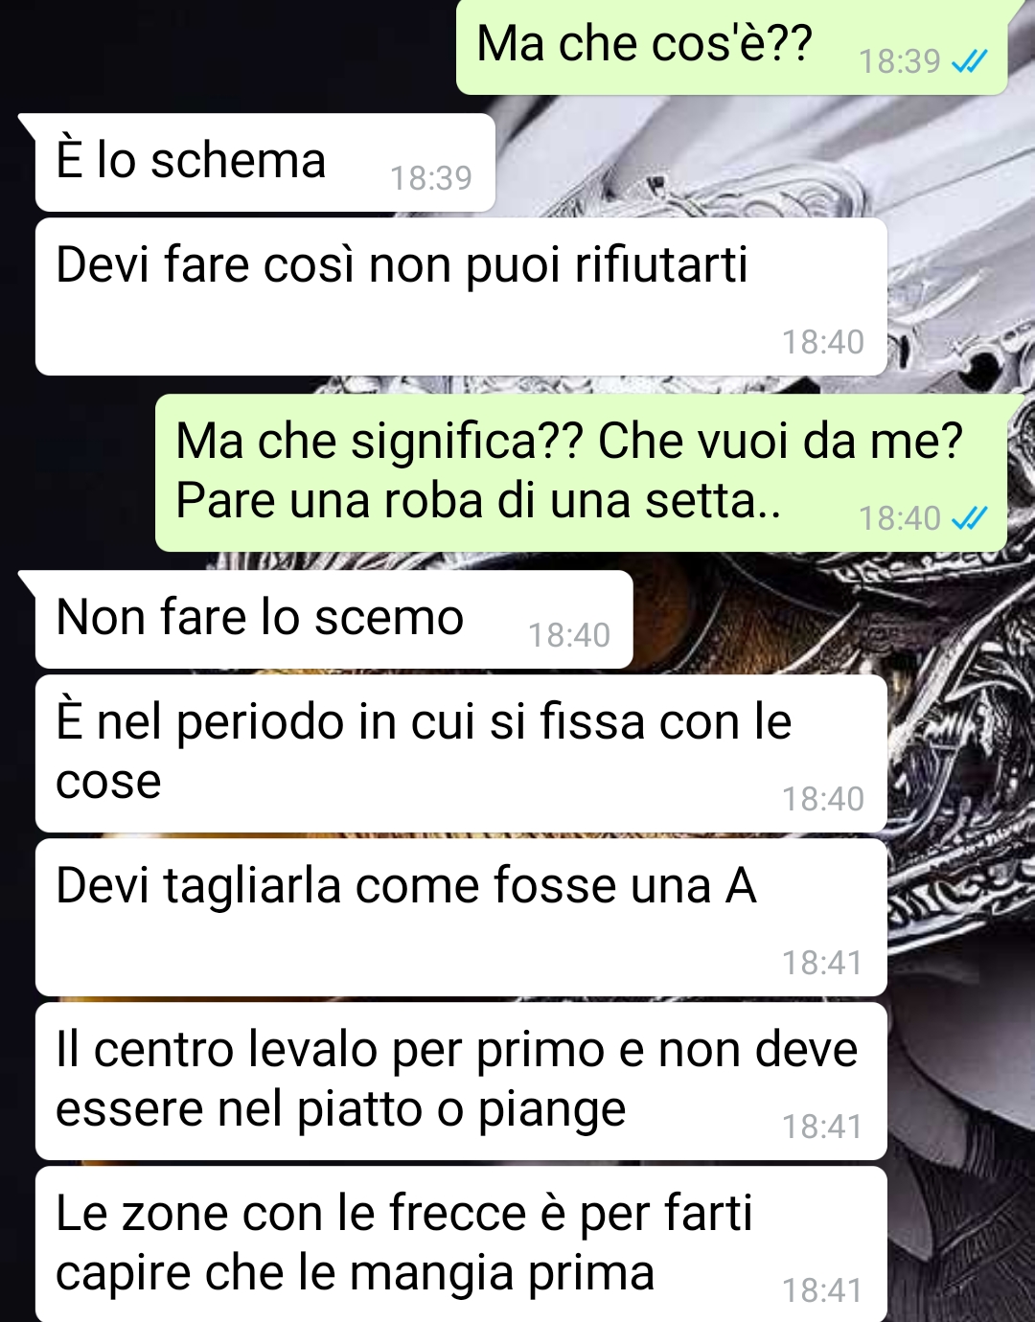1035x1322 pixels.
Task: Tap the 18:41 timestamp on 'piatto o piange' message
Action: pos(822,1127)
